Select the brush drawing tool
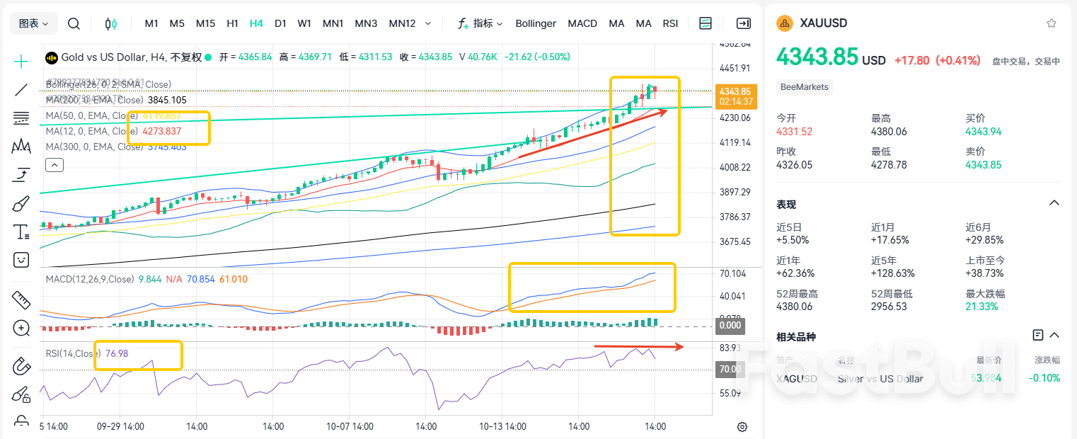Image resolution: width=1077 pixels, height=439 pixels. coord(21,204)
